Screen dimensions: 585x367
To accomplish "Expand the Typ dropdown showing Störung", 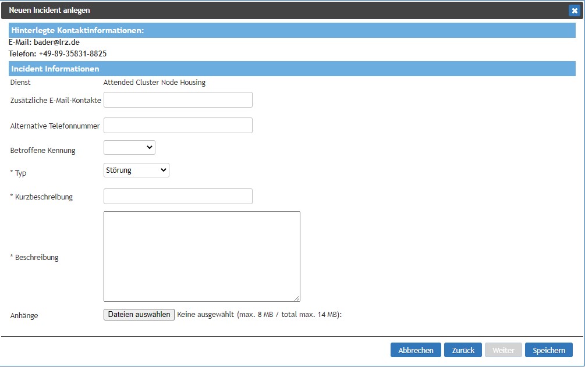I will 136,170.
